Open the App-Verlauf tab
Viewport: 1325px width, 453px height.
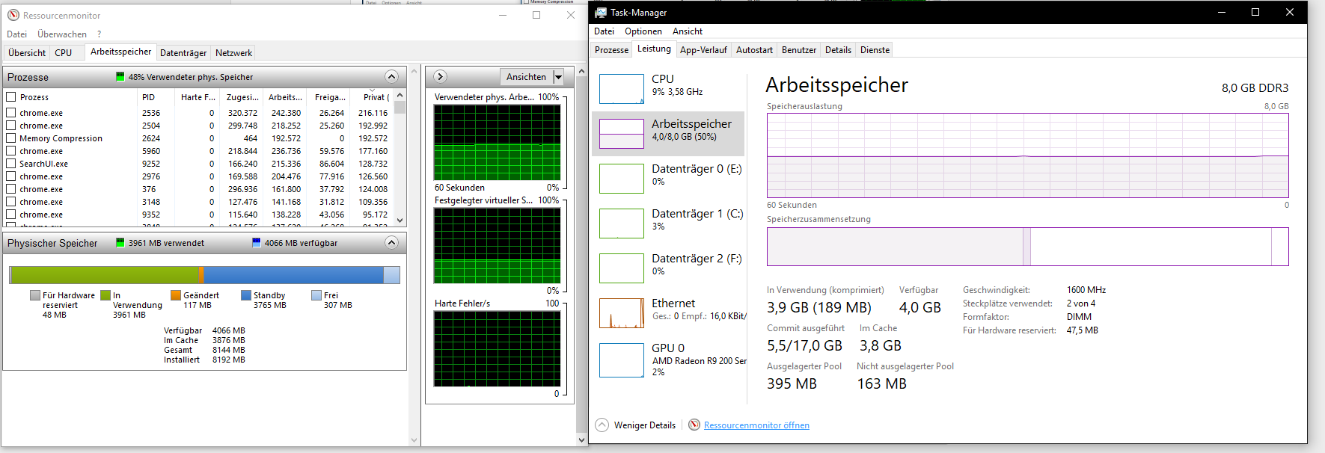(x=703, y=50)
